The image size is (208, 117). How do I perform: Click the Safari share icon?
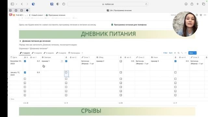tap(192, 4)
